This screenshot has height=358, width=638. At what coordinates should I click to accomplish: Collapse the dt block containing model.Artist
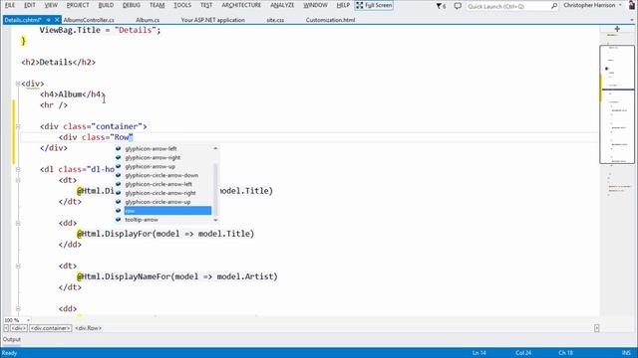[x=18, y=267]
